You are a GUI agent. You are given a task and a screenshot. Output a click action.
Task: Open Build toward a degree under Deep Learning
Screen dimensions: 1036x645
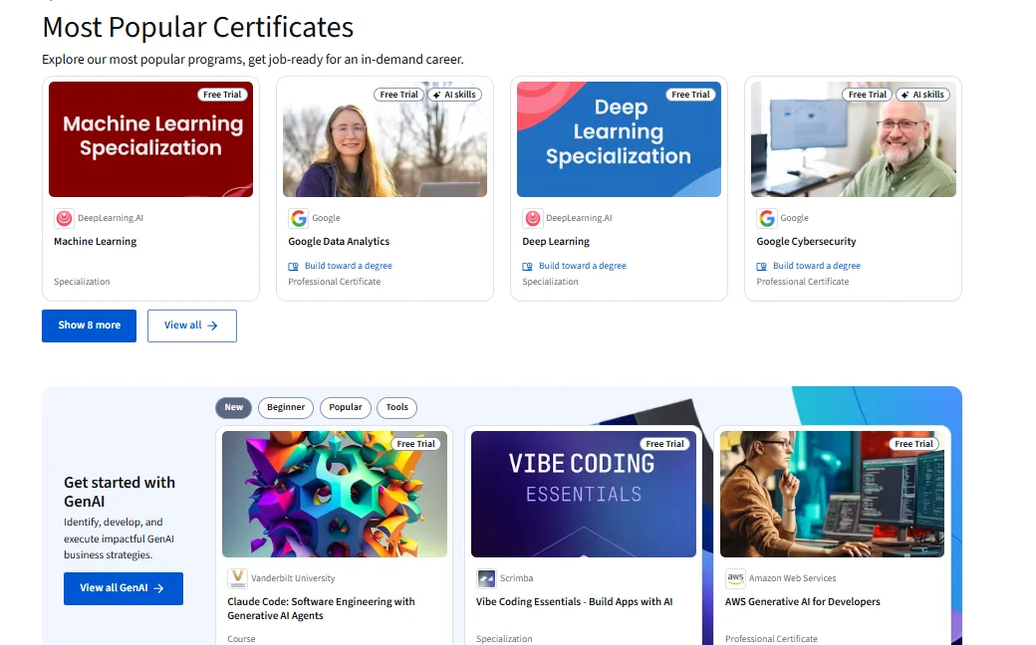(582, 266)
